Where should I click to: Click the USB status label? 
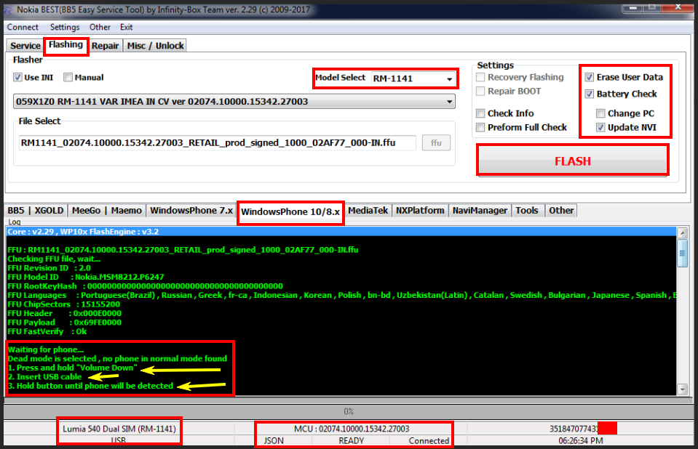[119, 440]
